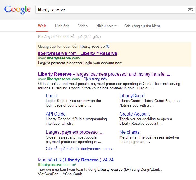Viewport: 196px width, 180px height.
Task: Open the LibertyGuard sitelink
Action: coord(132,96)
